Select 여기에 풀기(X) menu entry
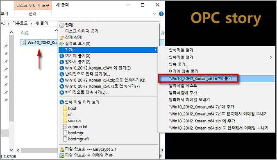Screen dimensions: 277x160 click(x=78, y=56)
